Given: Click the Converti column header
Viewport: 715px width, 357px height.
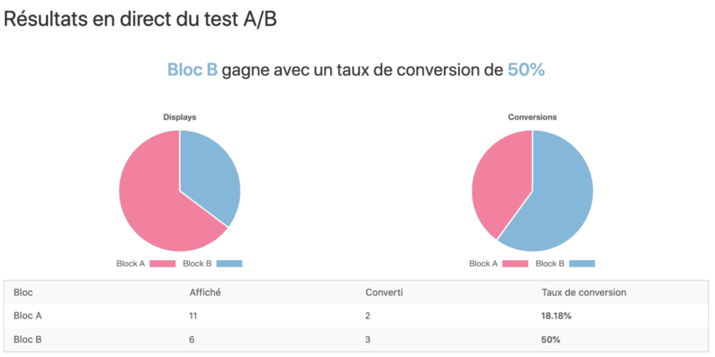Looking at the screenshot, I should tap(384, 292).
